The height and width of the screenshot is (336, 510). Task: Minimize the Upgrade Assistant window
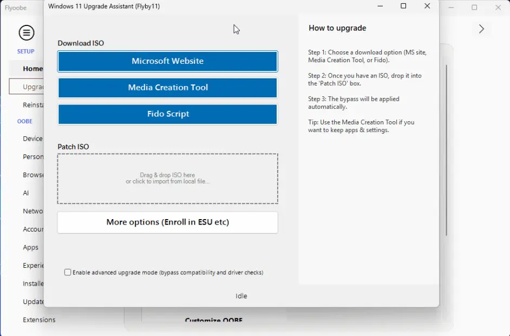point(380,6)
